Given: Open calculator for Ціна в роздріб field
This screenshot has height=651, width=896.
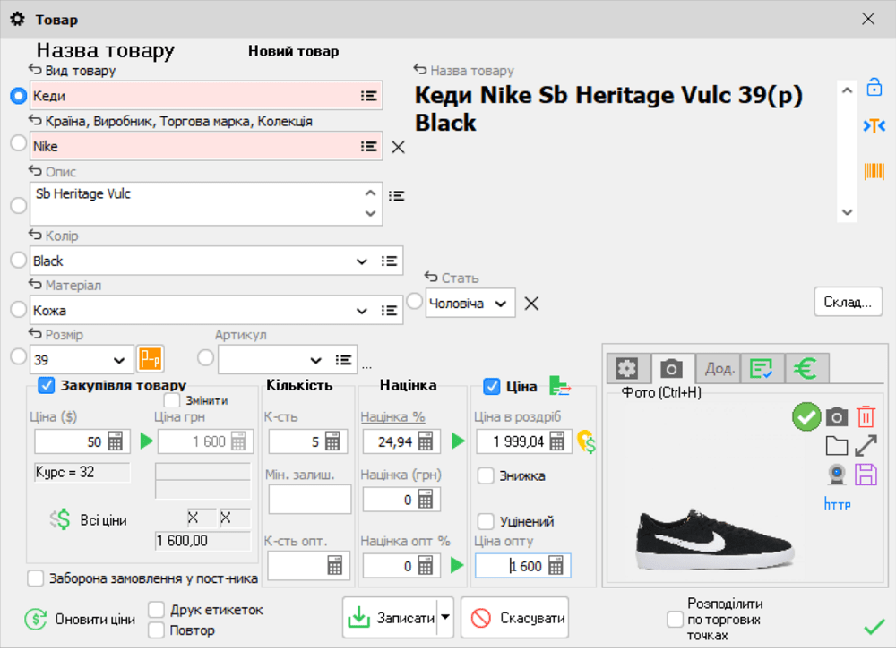Looking at the screenshot, I should 557,441.
